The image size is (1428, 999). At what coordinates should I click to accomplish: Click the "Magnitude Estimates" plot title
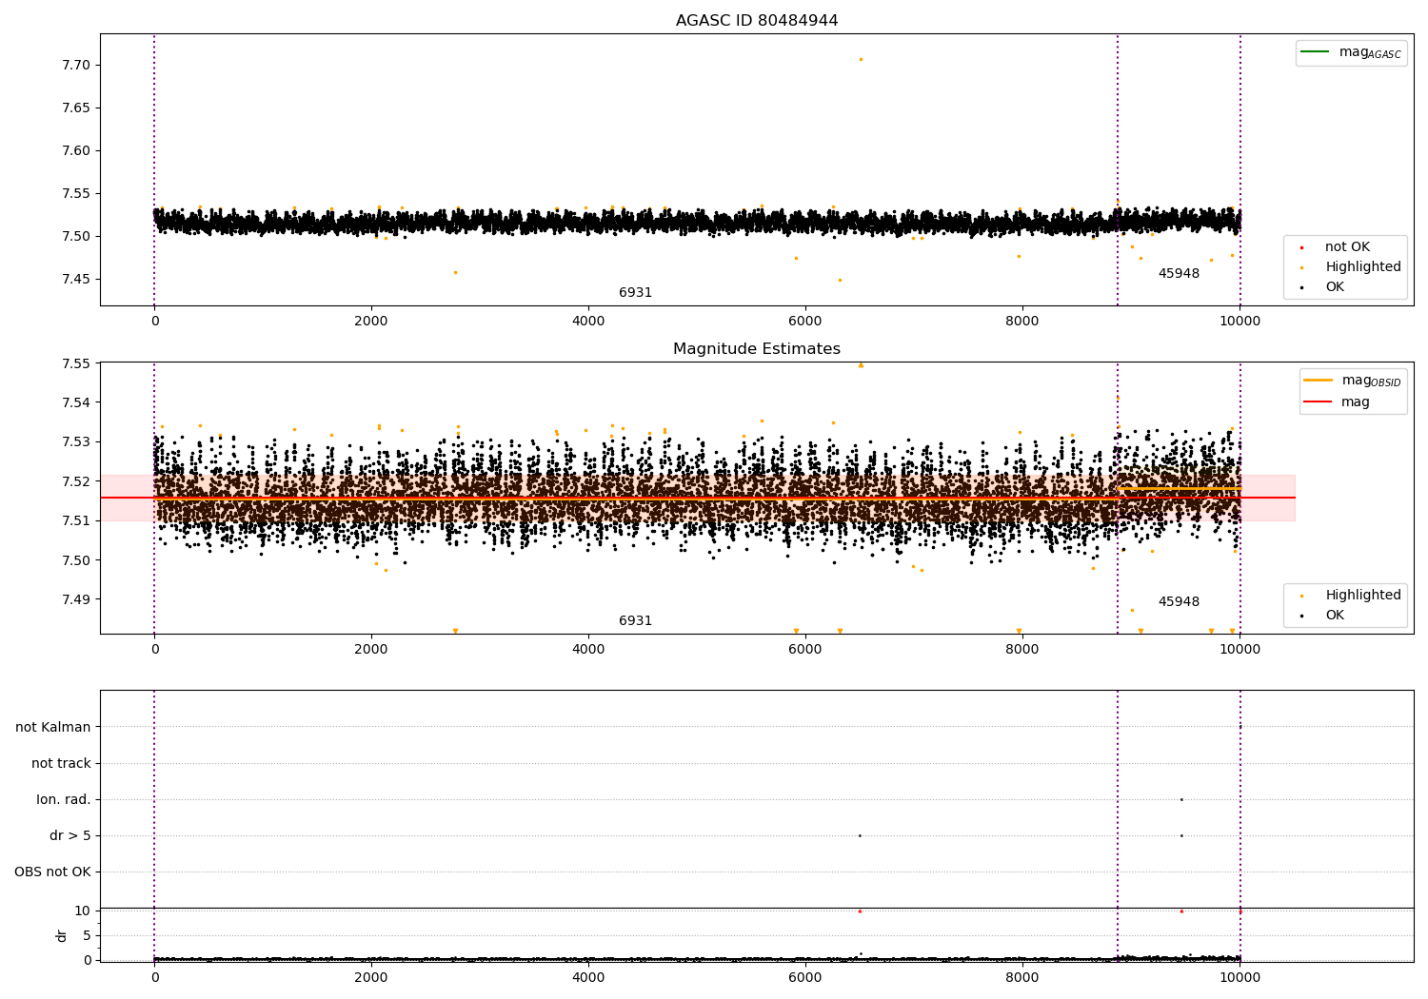pos(757,349)
